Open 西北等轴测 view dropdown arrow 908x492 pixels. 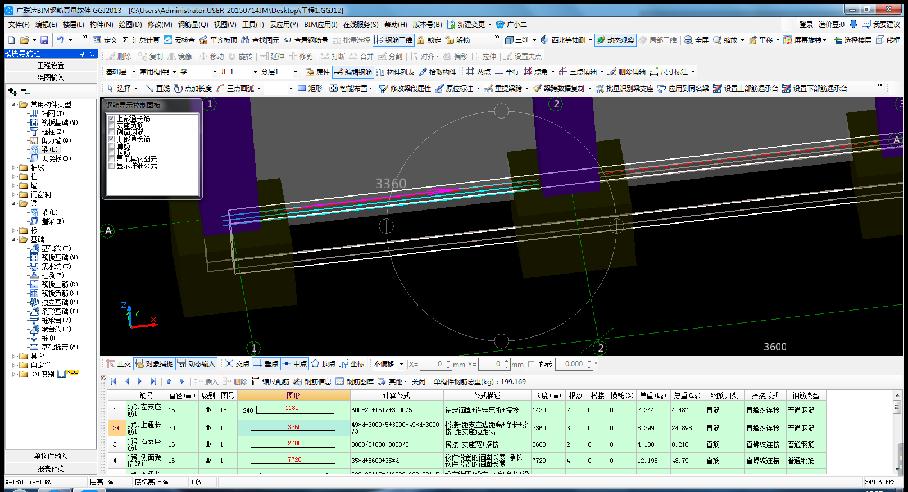591,40
